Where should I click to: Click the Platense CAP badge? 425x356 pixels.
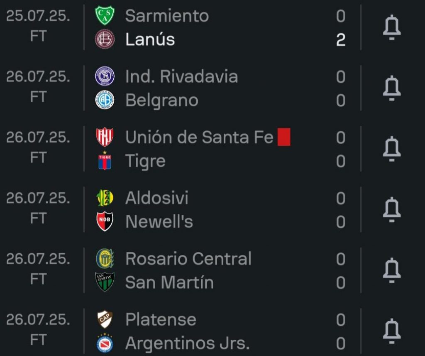105,319
